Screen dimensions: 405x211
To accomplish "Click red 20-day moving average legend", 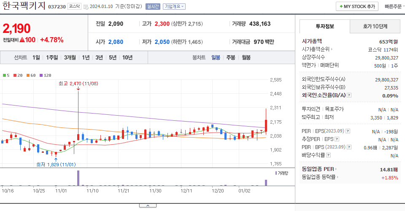I will [18, 76].
